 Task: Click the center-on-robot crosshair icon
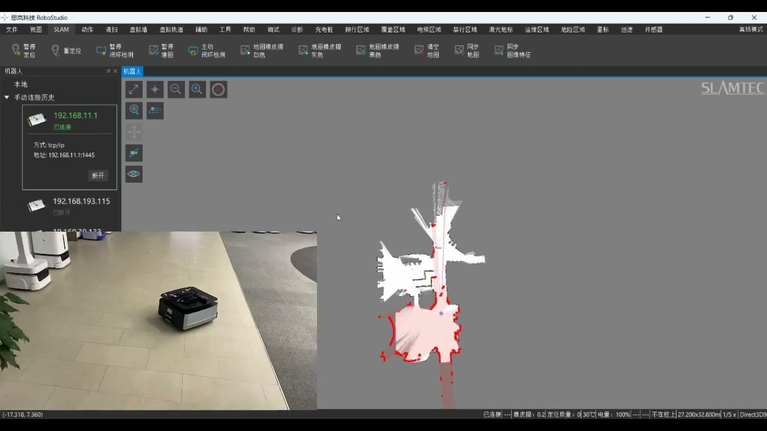(155, 89)
